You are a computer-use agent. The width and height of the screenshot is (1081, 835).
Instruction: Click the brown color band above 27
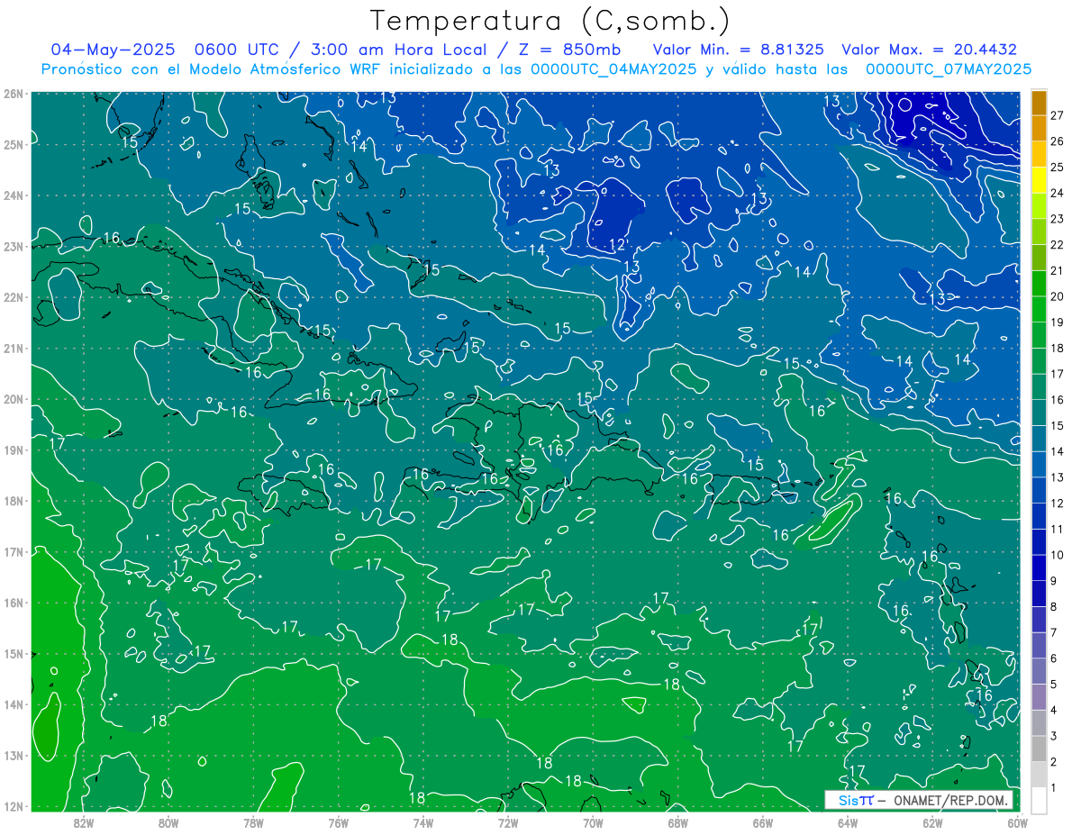[1040, 103]
